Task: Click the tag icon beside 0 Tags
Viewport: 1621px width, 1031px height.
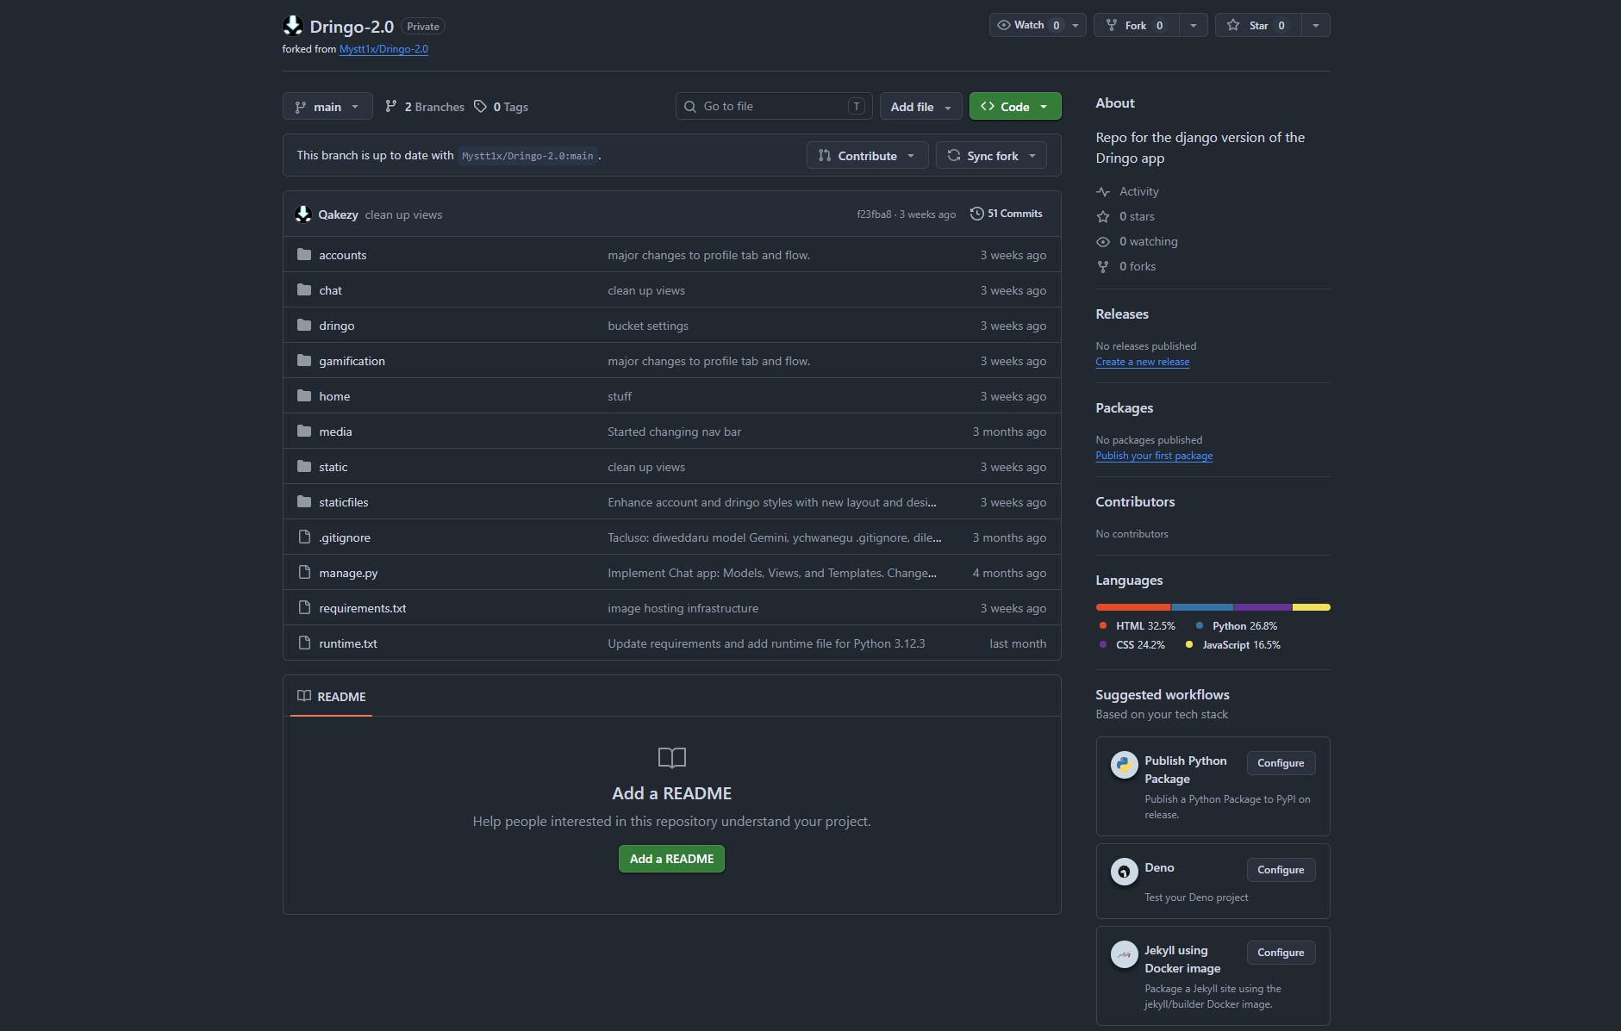Action: tap(481, 106)
